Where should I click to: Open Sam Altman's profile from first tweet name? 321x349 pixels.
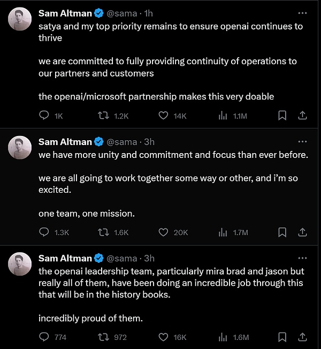[65, 11]
